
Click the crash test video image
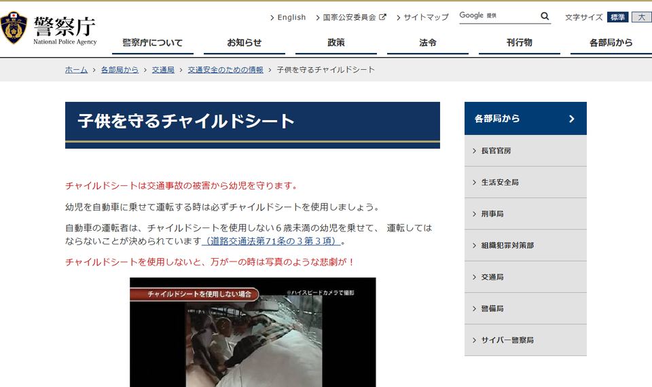coord(253,333)
